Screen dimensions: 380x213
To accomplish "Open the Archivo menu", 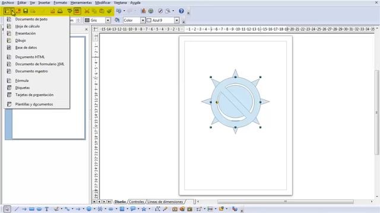I will tap(8, 2).
